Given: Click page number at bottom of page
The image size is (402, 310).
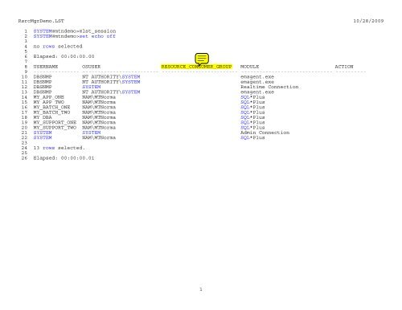Looking at the screenshot, I should [x=201, y=289].
